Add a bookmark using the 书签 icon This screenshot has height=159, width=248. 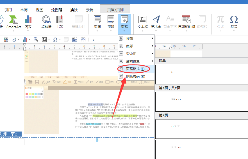coord(60,19)
